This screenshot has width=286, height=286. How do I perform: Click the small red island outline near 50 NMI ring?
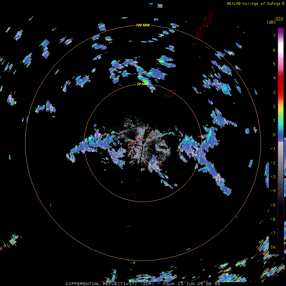click(170, 93)
